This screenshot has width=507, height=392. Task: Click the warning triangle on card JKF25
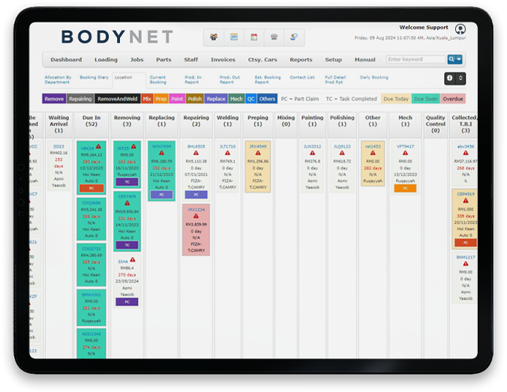133,146
